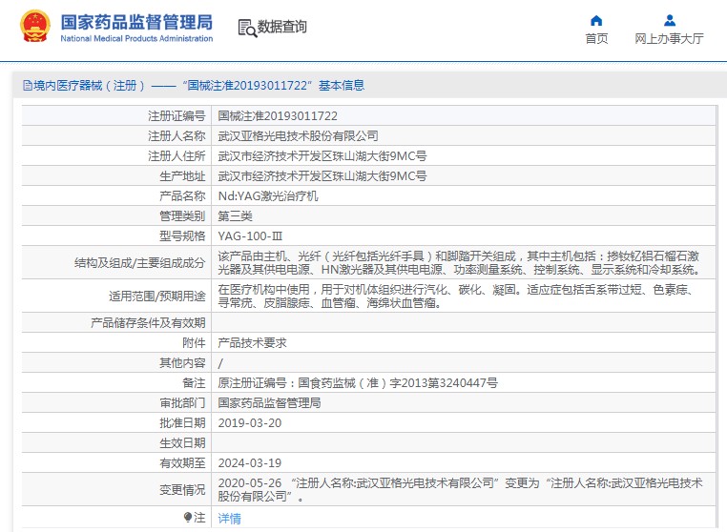Click the 生效日期 row label

[182, 443]
